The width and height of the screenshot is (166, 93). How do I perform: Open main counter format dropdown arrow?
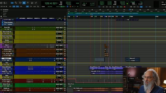(58, 3)
